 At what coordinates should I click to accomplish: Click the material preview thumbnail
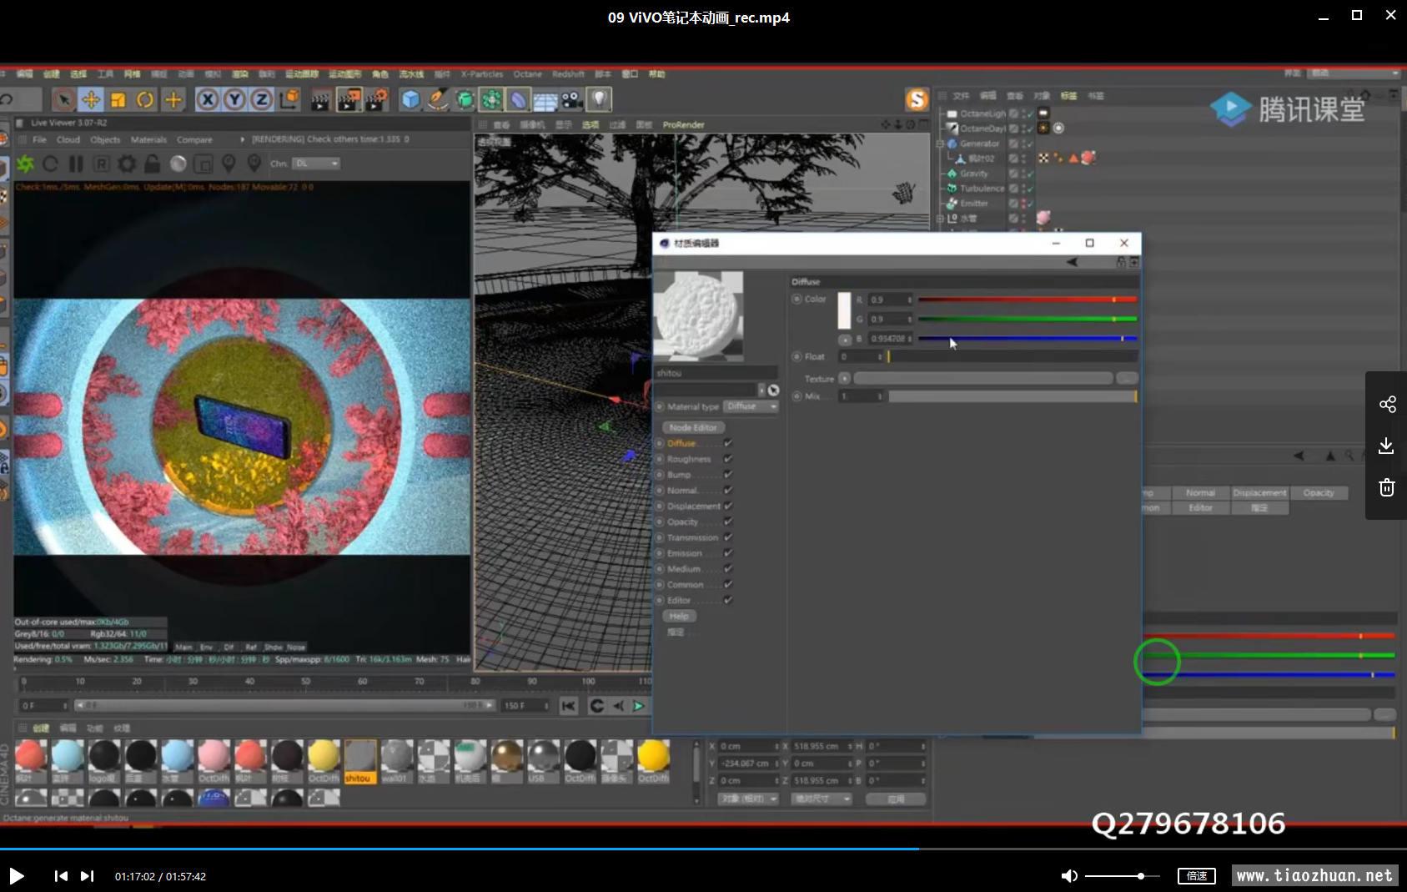tap(699, 315)
